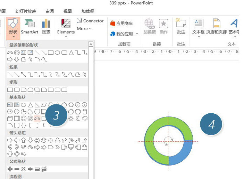Choose the Circular Arrow shape

[x=24, y=154]
